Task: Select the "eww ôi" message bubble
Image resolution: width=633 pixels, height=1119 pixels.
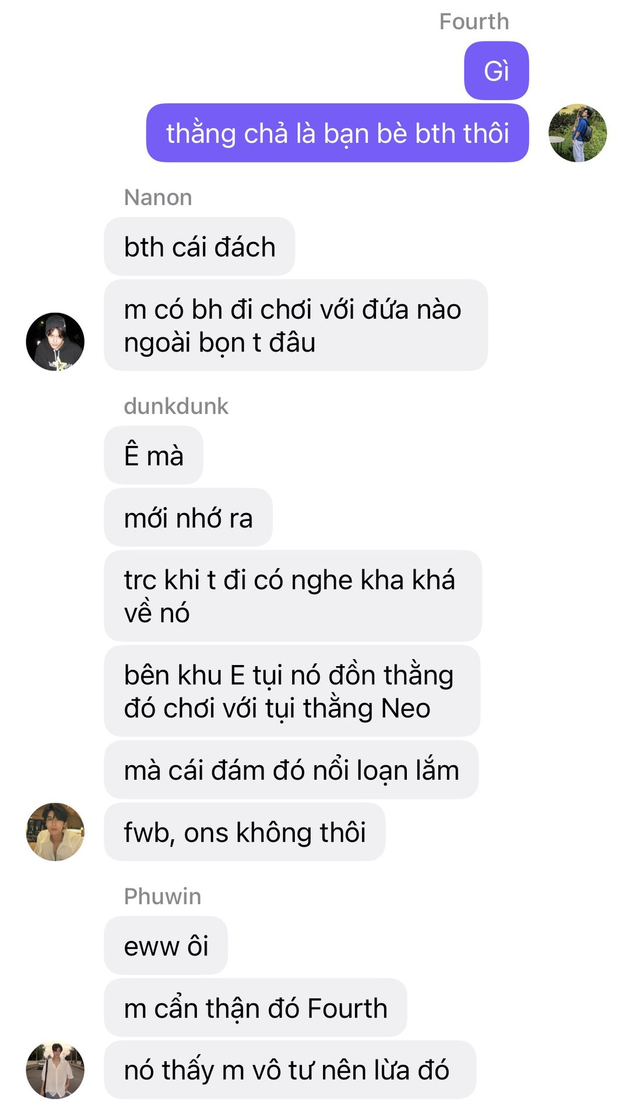Action: (166, 945)
